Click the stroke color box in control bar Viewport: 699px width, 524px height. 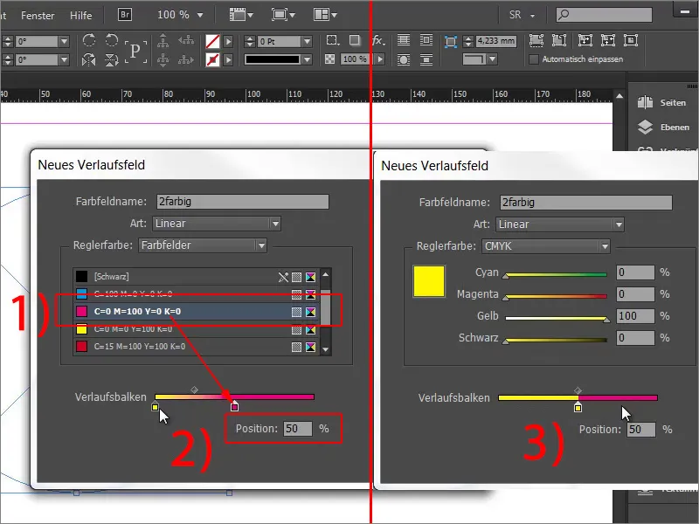point(212,59)
